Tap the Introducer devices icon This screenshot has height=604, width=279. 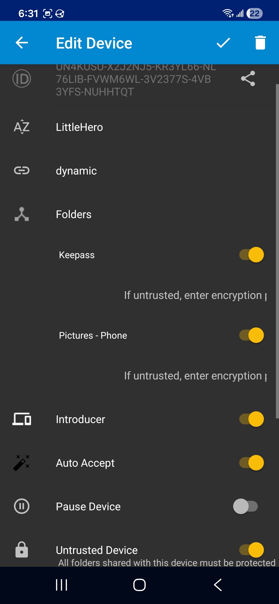pyautogui.click(x=22, y=419)
